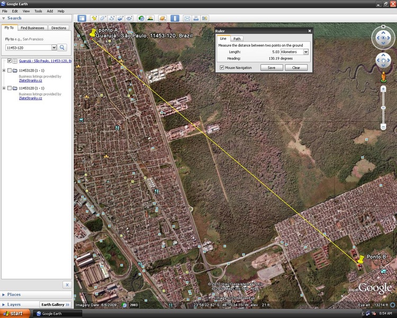Click the Google Earth taskbar button
The width and height of the screenshot is (397, 318).
57,313
